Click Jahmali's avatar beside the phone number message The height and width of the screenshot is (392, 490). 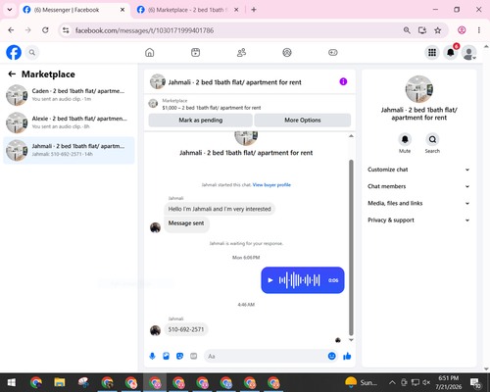point(155,330)
